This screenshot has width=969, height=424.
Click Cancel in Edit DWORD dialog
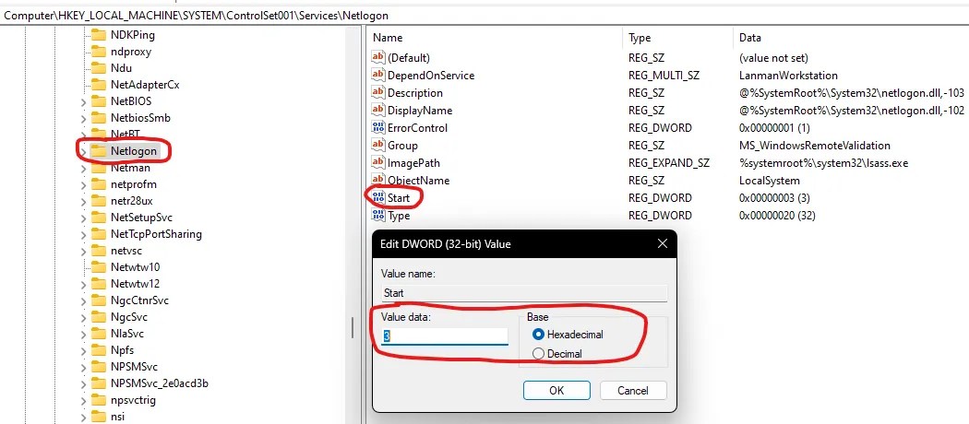click(633, 390)
